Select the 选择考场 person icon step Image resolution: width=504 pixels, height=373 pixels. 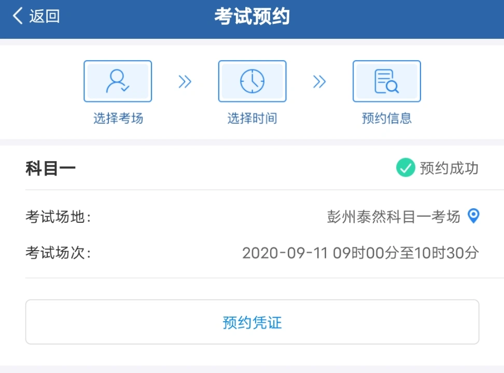click(x=118, y=81)
